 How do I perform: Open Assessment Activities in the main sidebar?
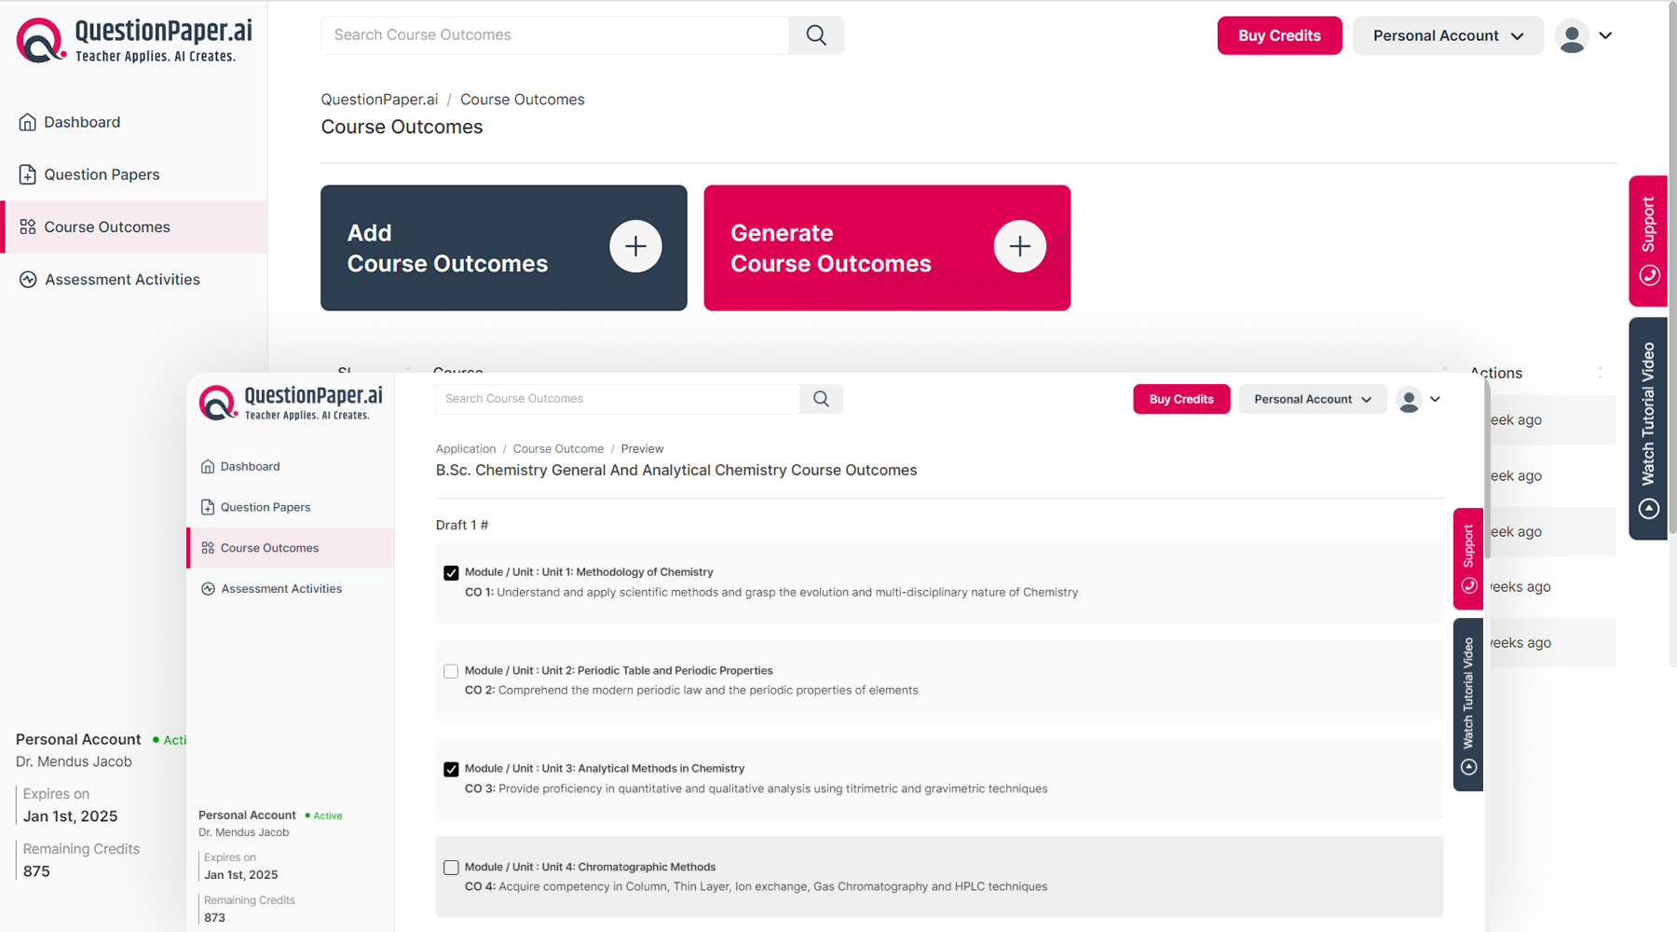point(122,280)
